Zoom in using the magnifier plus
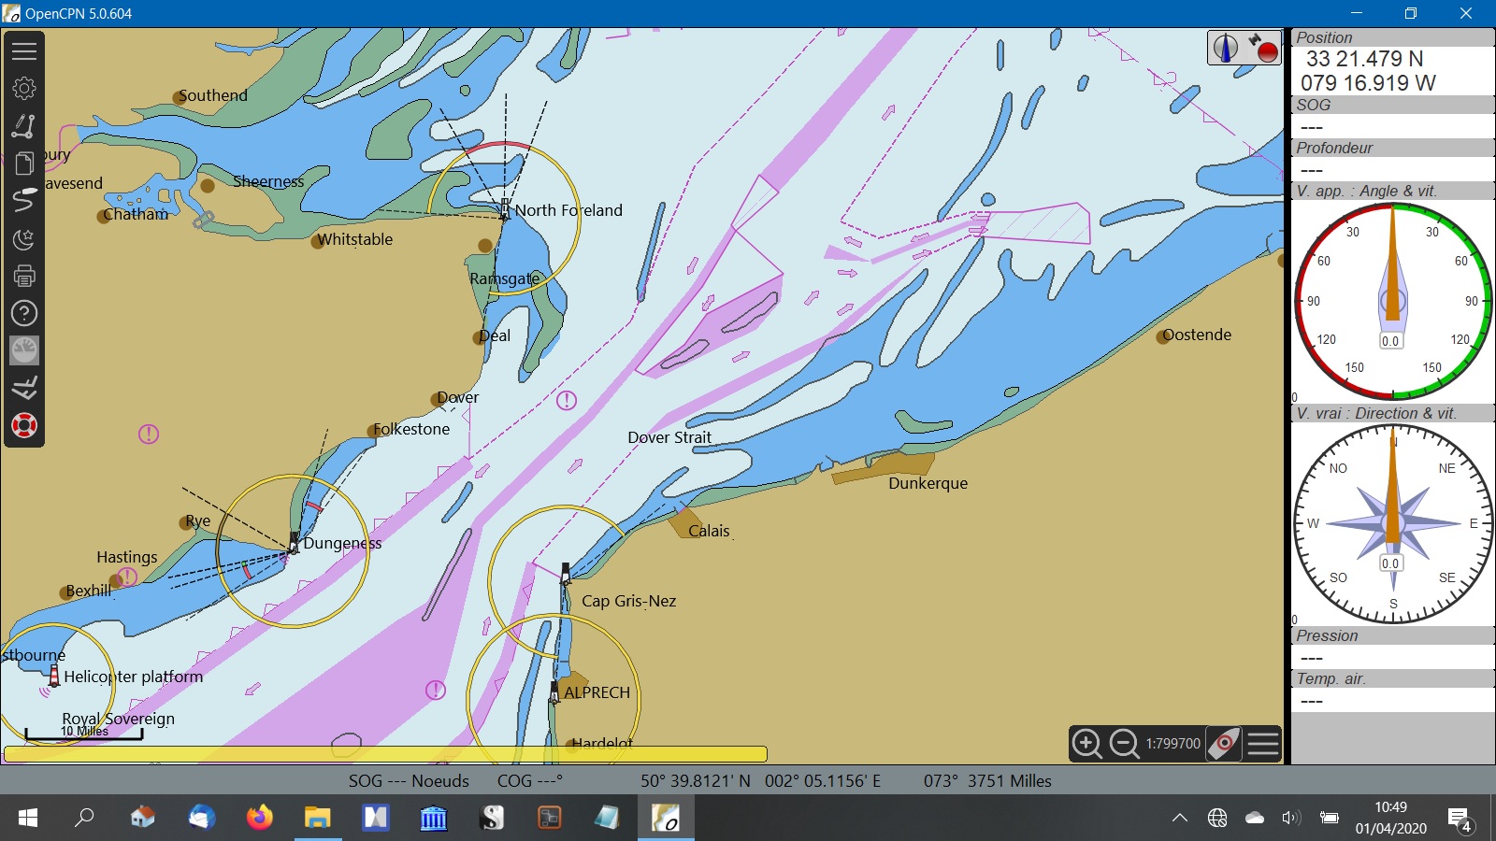The height and width of the screenshot is (841, 1496). click(x=1086, y=744)
